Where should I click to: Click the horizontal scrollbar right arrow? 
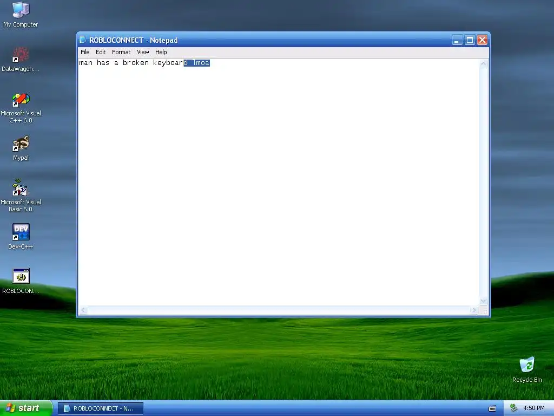(x=474, y=310)
